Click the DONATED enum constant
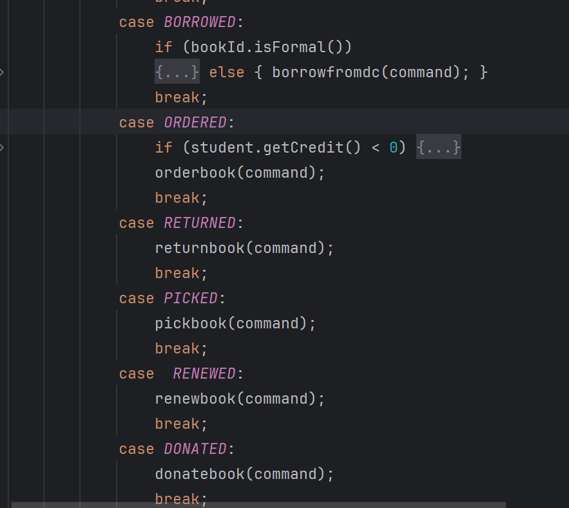 195,449
